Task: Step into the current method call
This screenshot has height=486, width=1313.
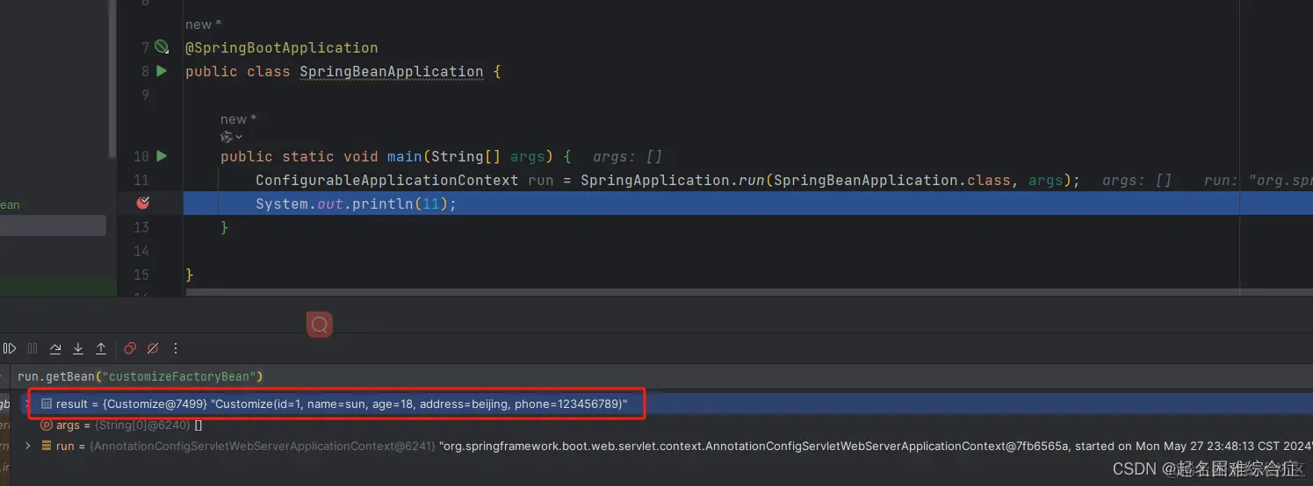Action: coord(78,348)
